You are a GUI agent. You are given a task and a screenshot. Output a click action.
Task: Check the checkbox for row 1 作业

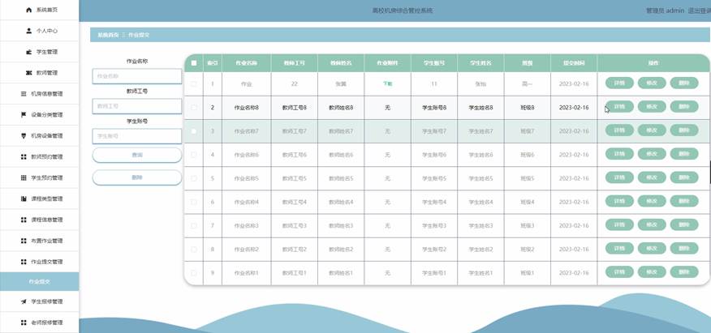tap(194, 83)
